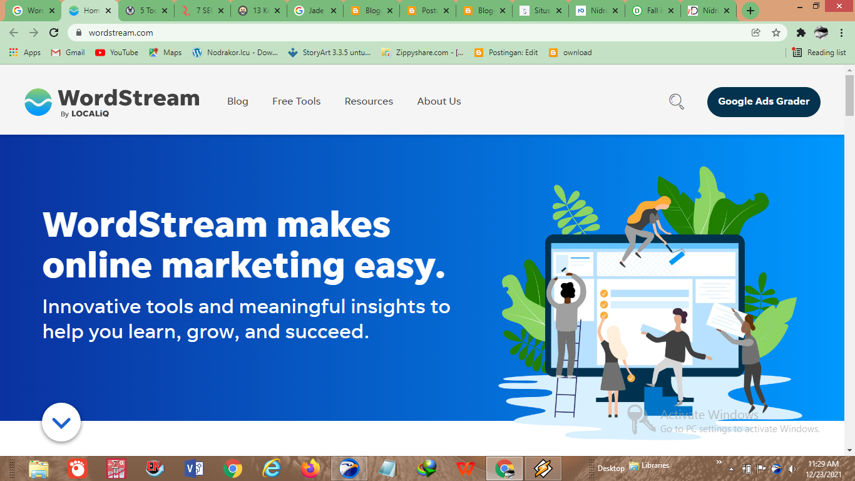Click the scroll-down chevron circle button
Viewport: 855px width, 481px height.
pos(61,423)
